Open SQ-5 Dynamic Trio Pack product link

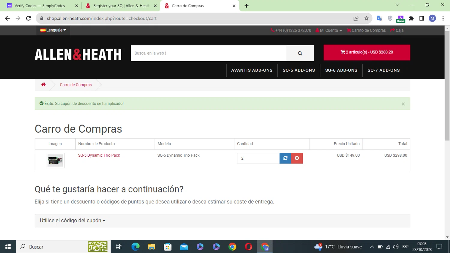coord(99,155)
